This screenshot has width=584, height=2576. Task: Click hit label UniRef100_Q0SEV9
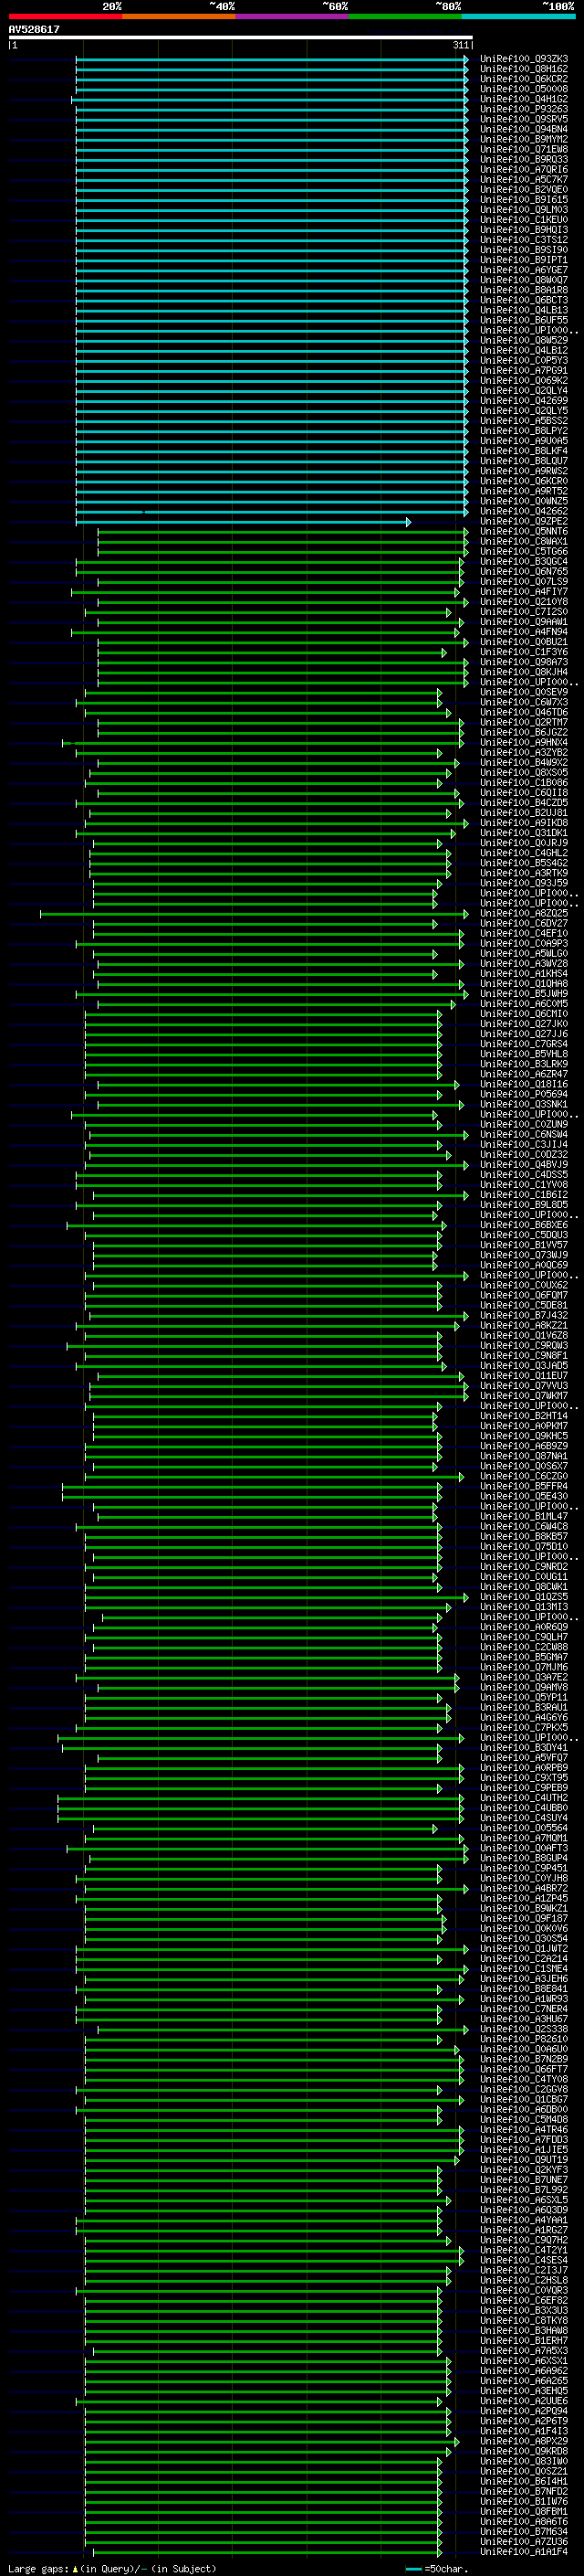click(x=524, y=692)
